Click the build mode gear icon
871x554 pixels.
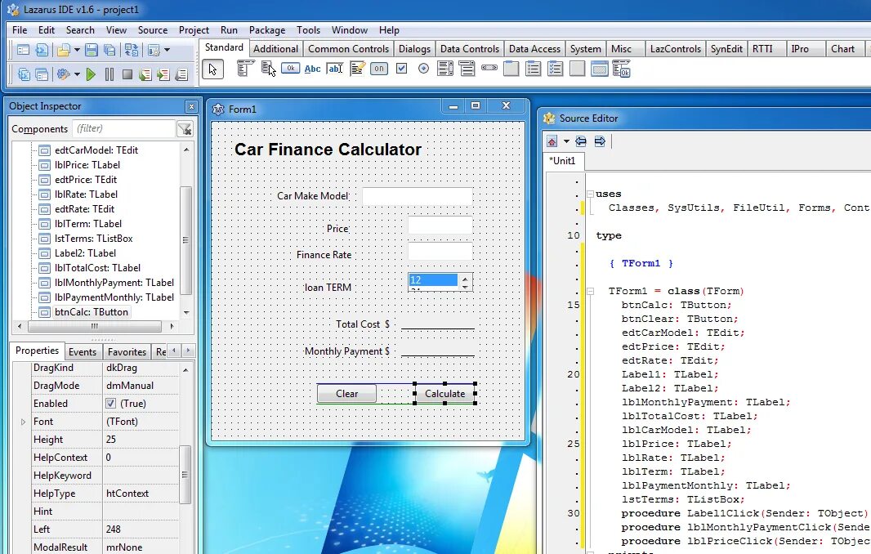click(64, 74)
